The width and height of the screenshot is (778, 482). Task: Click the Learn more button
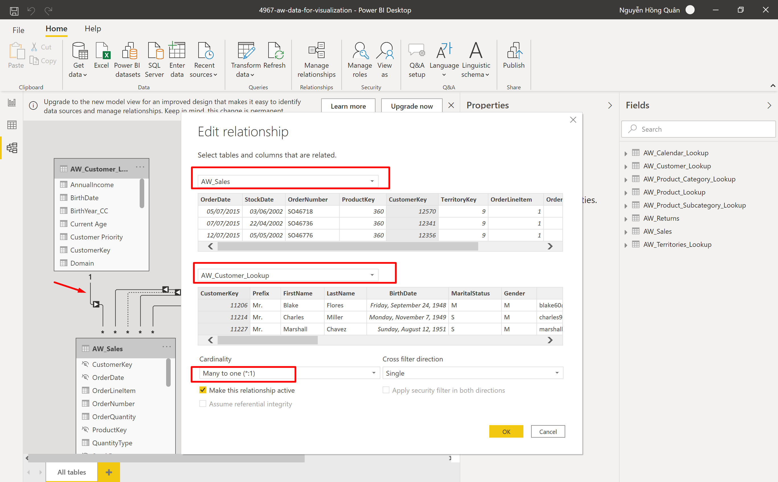tap(348, 106)
